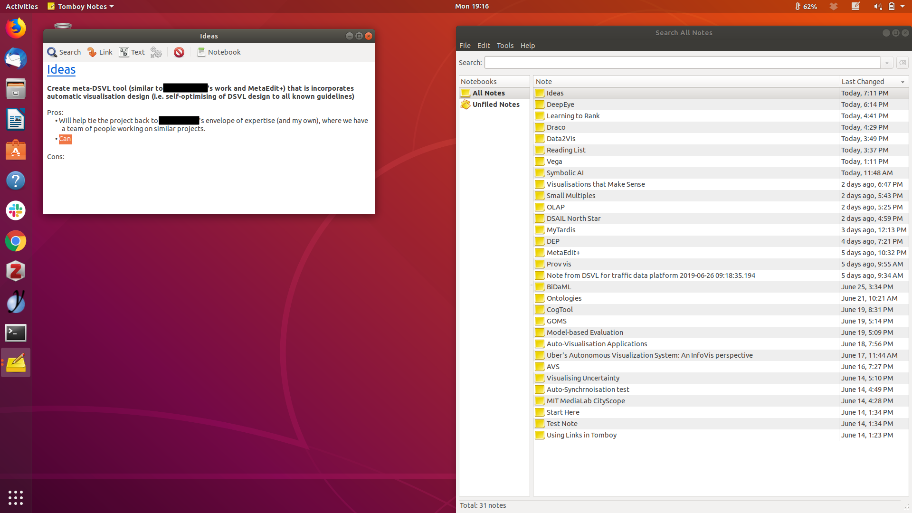This screenshot has height=513, width=912.
Task: Select the Unfiled Notes notebook
Action: [495, 104]
